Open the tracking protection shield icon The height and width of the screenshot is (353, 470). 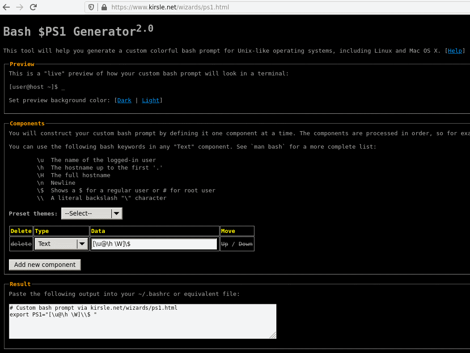coord(91,7)
